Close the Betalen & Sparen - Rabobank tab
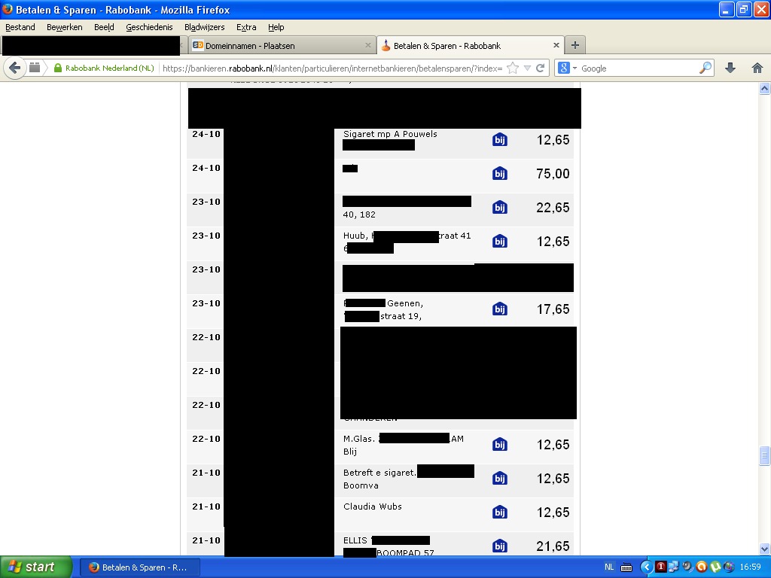771x578 pixels. tap(556, 45)
